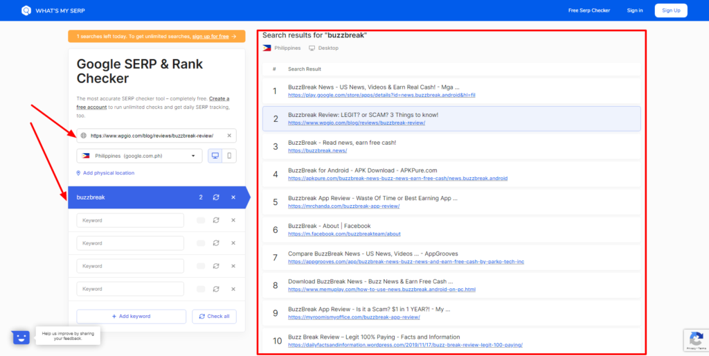Click the refresh icon in the first empty keyword row
This screenshot has width=709, height=356.
pyautogui.click(x=216, y=220)
